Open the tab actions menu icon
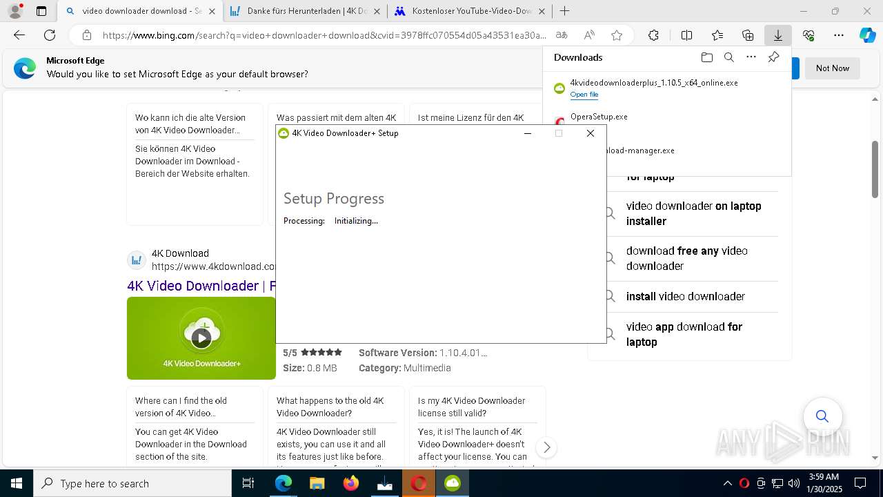 click(41, 11)
